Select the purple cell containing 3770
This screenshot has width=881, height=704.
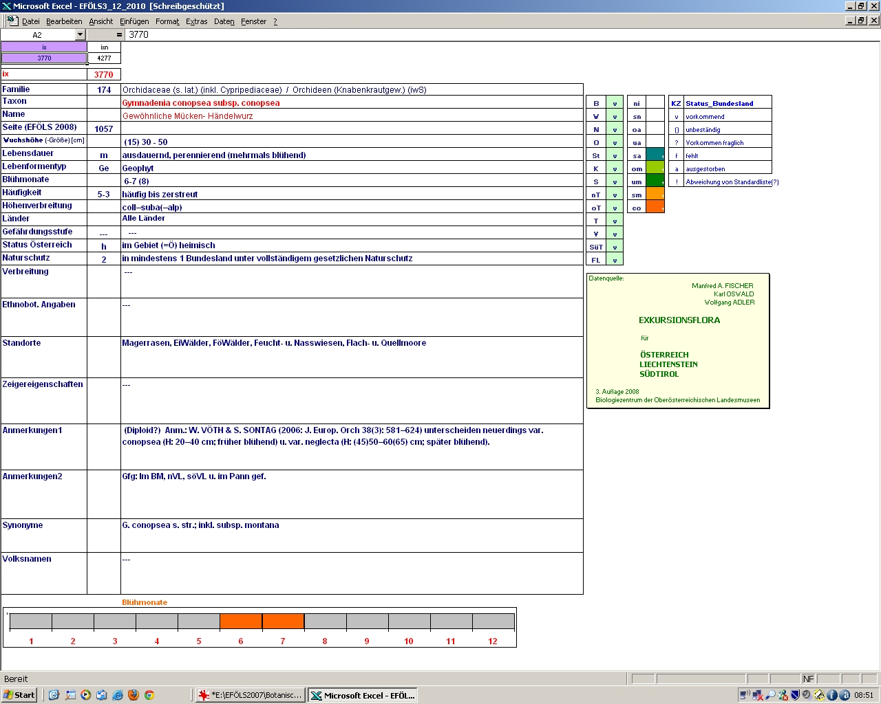(x=44, y=58)
